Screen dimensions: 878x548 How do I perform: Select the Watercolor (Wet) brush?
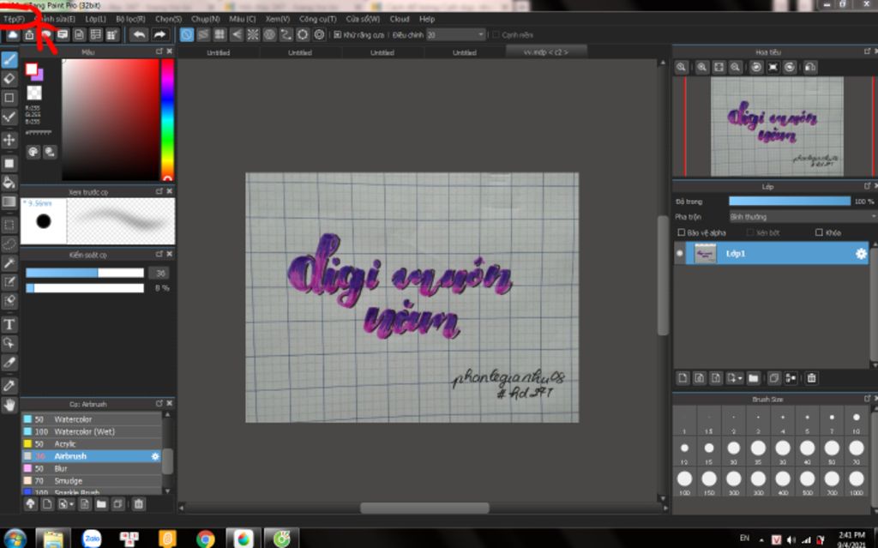point(92,431)
